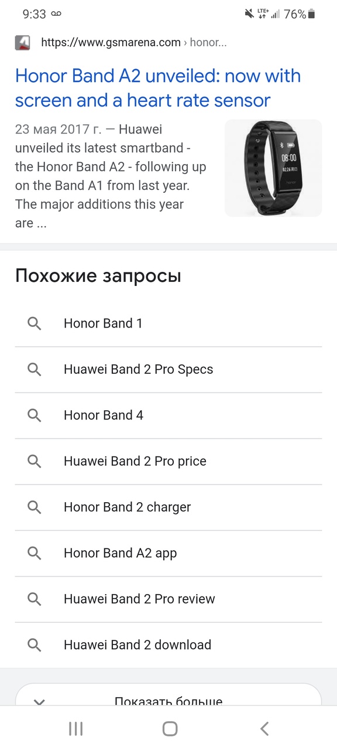The height and width of the screenshot is (750, 337).
Task: Tap the gsmarena site favicon
Action: (x=22, y=43)
